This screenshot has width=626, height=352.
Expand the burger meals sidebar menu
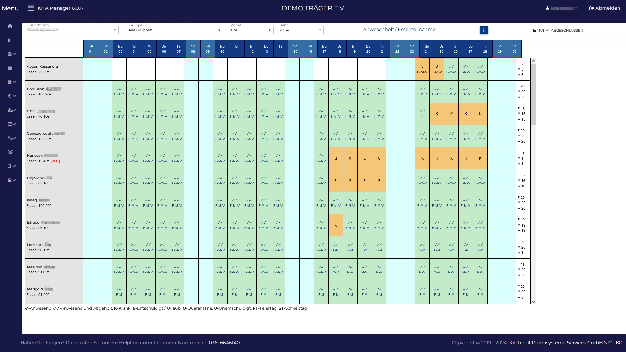pyautogui.click(x=12, y=54)
